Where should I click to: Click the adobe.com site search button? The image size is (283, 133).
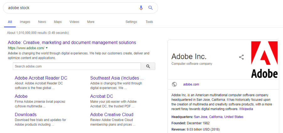click(148, 66)
